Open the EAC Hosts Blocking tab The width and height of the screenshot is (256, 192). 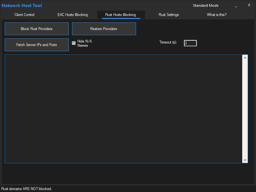point(73,15)
